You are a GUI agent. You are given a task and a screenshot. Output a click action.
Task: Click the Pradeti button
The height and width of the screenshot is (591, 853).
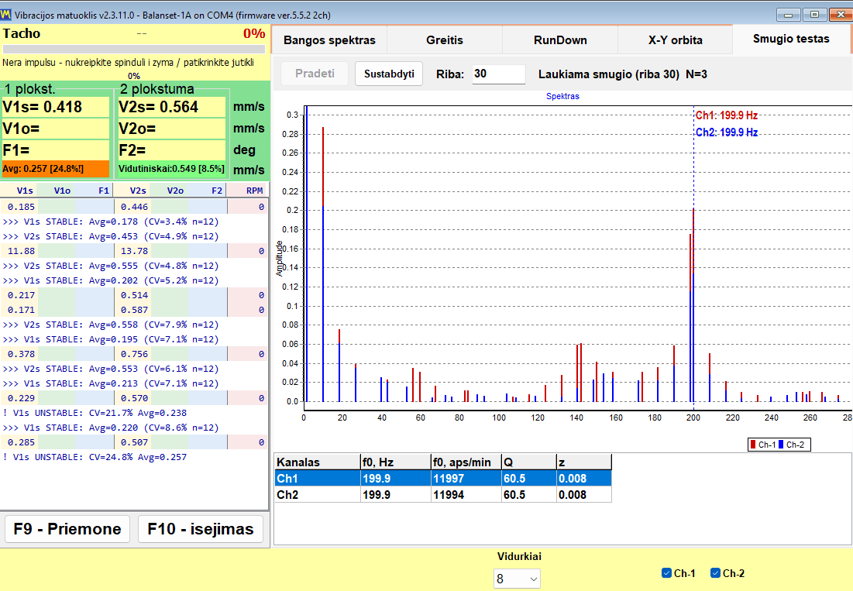click(315, 74)
